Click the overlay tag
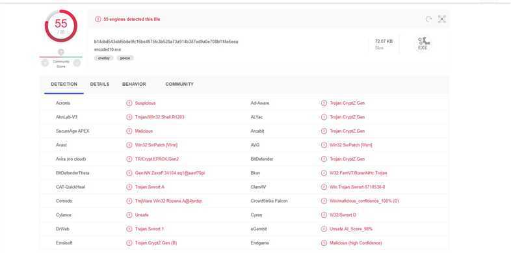This screenshot has height=253, width=511. coord(104,58)
